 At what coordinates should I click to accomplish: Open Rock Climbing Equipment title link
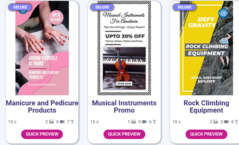206,106
